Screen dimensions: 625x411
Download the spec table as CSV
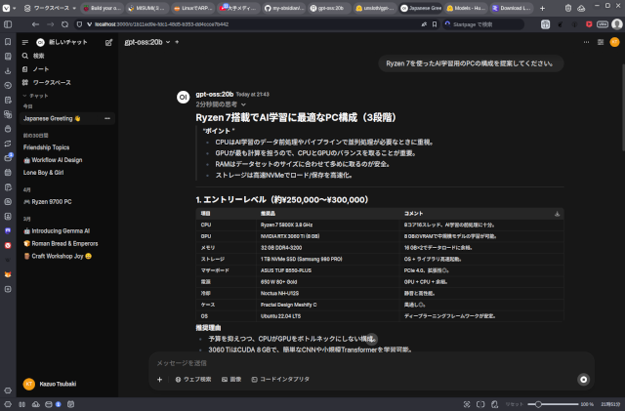point(557,214)
